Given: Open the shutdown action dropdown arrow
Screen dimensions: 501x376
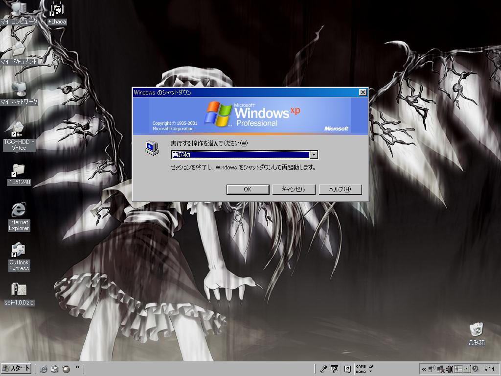Looking at the screenshot, I should pos(314,155).
